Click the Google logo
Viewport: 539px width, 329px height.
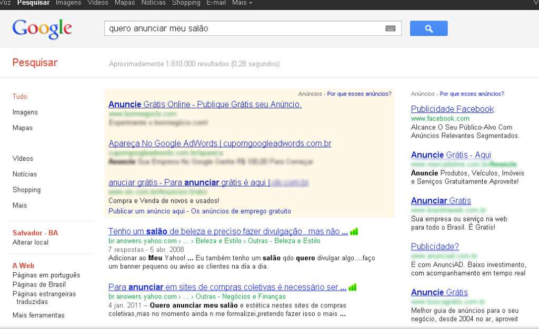pos(42,29)
